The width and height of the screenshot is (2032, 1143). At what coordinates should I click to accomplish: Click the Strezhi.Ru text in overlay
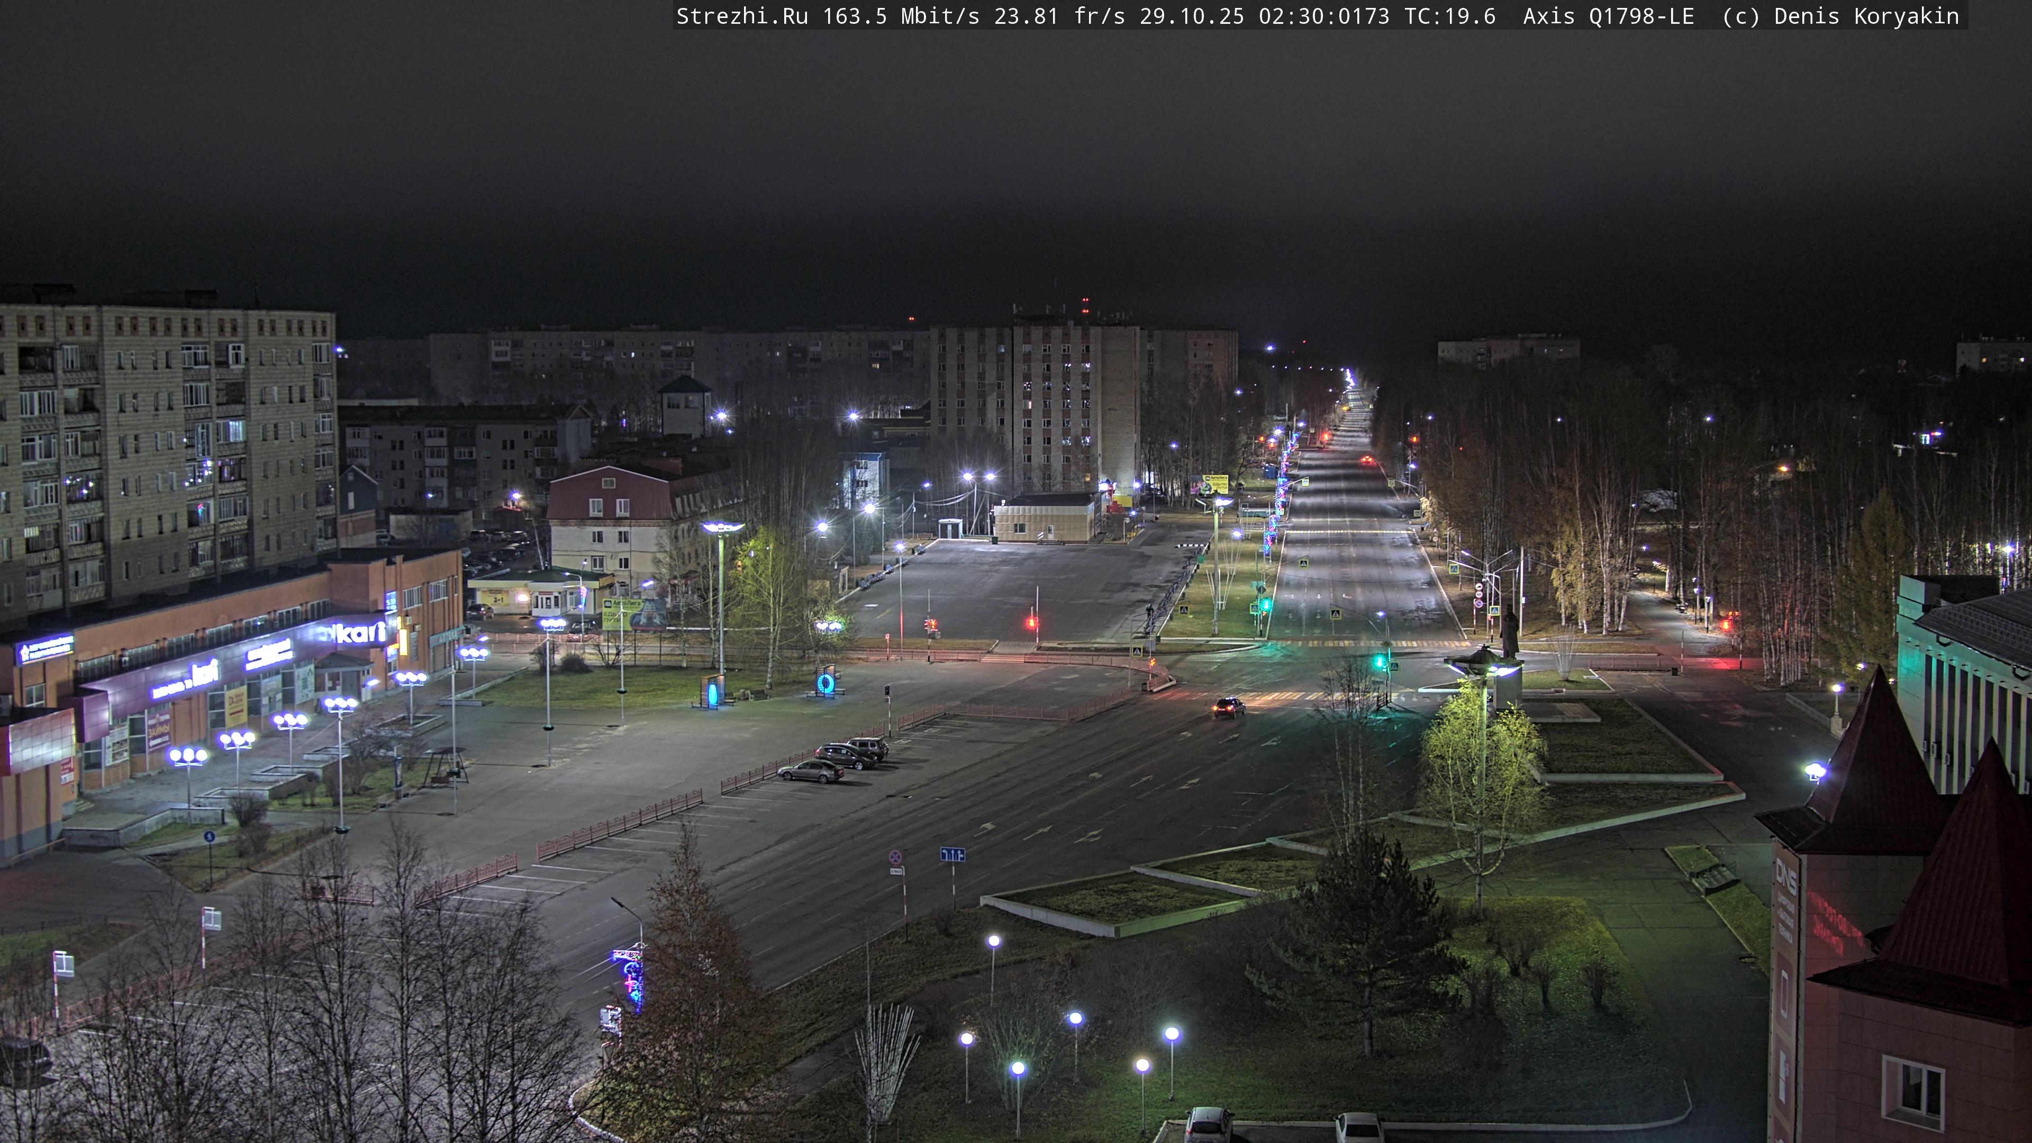(741, 16)
